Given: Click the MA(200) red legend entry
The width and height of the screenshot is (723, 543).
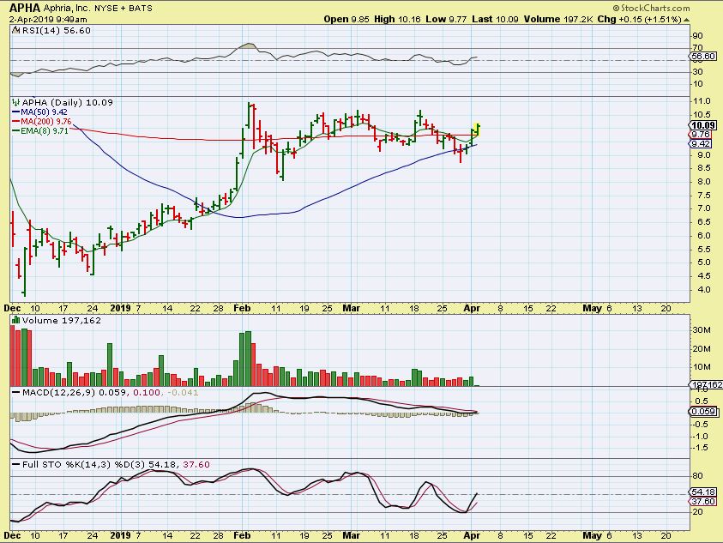Looking at the screenshot, I should pyautogui.click(x=40, y=122).
